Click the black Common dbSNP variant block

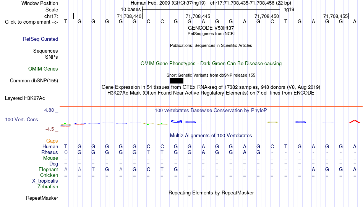pos(177,81)
